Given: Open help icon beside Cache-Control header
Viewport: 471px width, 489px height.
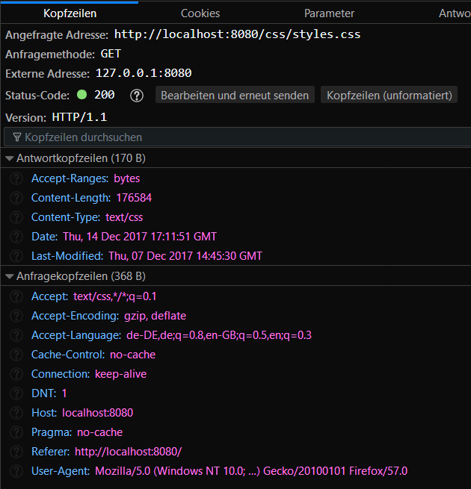Looking at the screenshot, I should tap(16, 355).
